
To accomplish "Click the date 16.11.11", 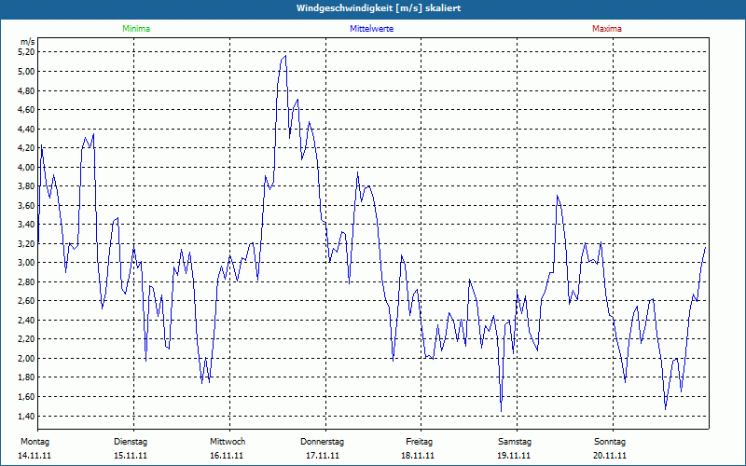I will pos(227,456).
